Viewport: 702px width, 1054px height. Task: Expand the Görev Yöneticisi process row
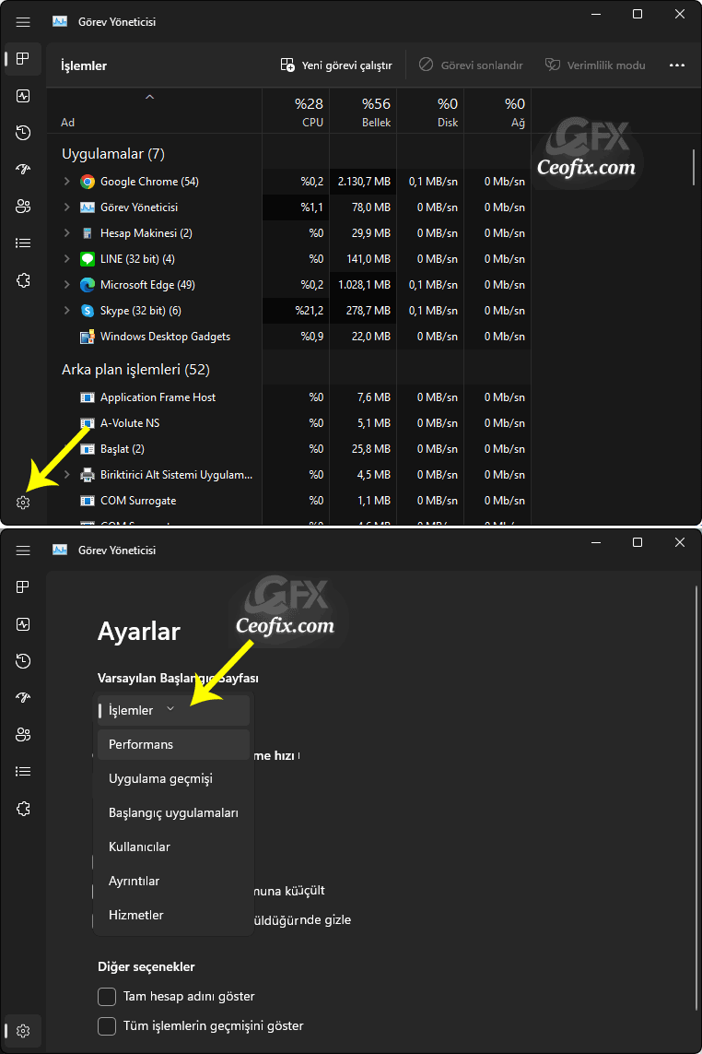(x=66, y=207)
